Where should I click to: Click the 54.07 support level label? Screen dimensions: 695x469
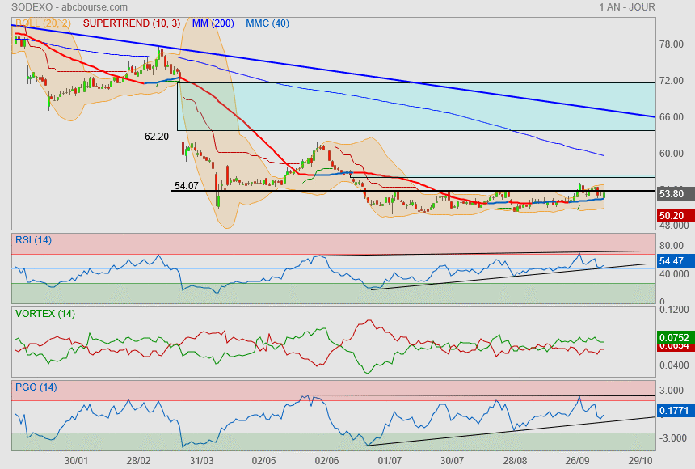pos(186,186)
